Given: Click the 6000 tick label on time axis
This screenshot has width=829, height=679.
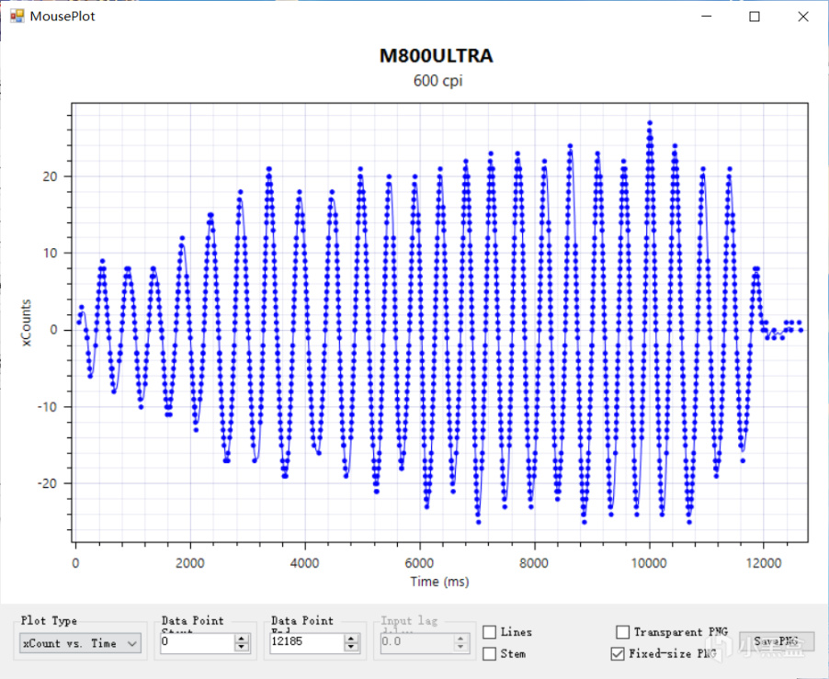Looking at the screenshot, I should coord(419,562).
